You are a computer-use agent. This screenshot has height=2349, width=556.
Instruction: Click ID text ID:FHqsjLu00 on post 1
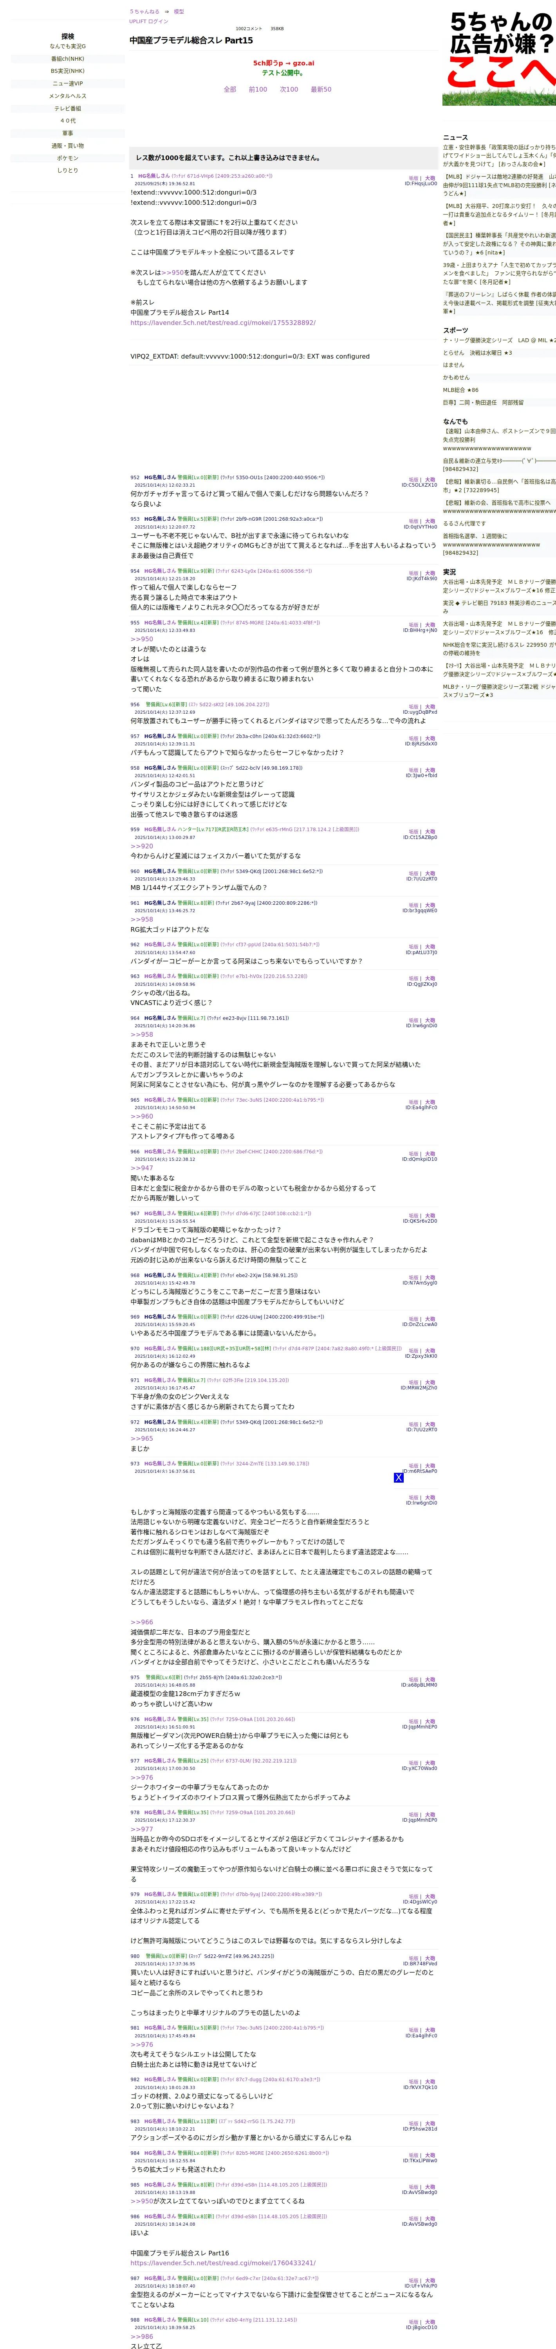pyautogui.click(x=420, y=183)
